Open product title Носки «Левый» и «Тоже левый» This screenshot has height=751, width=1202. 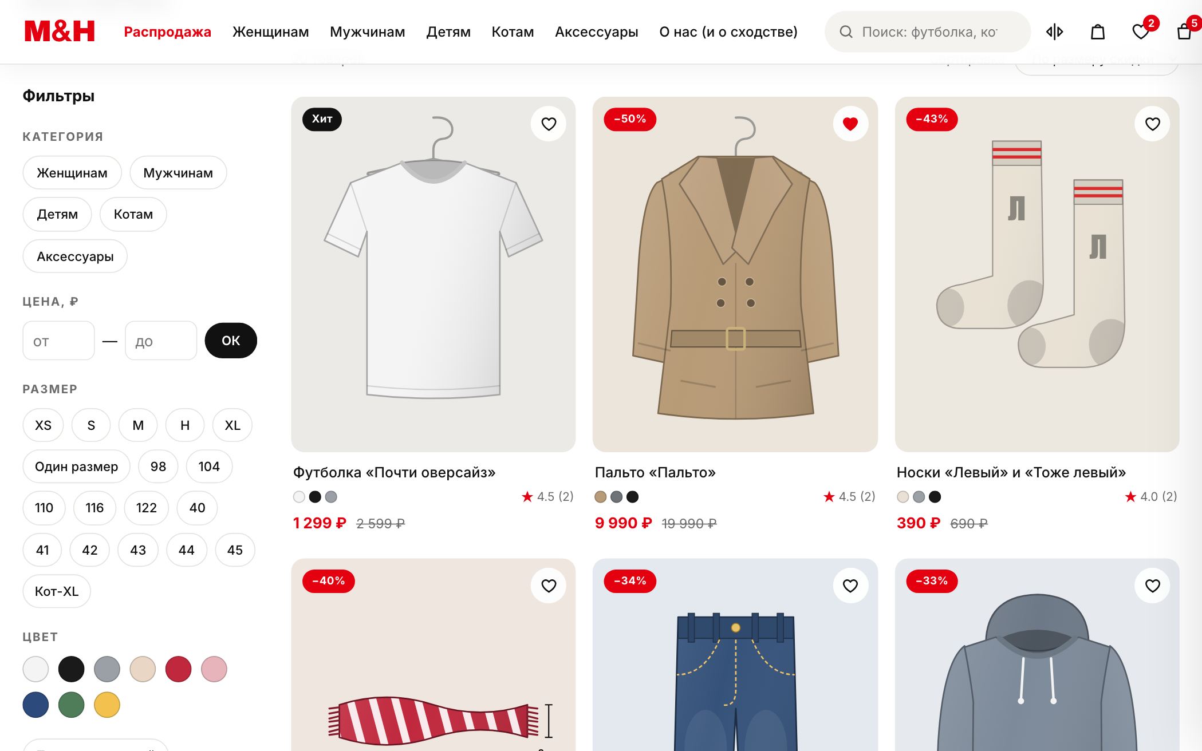tap(1011, 472)
